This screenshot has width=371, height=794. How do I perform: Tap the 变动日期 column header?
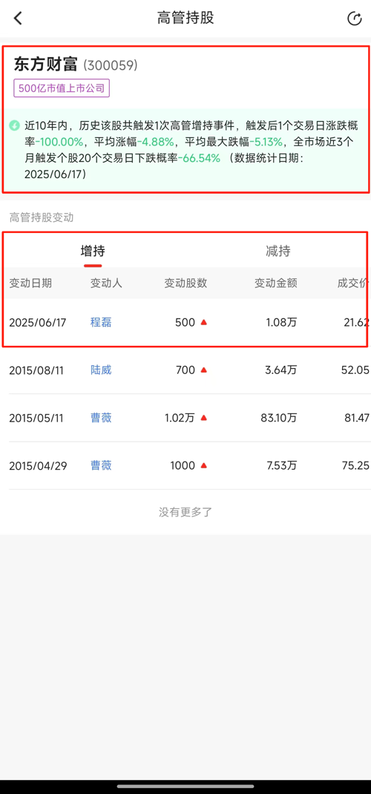point(30,283)
